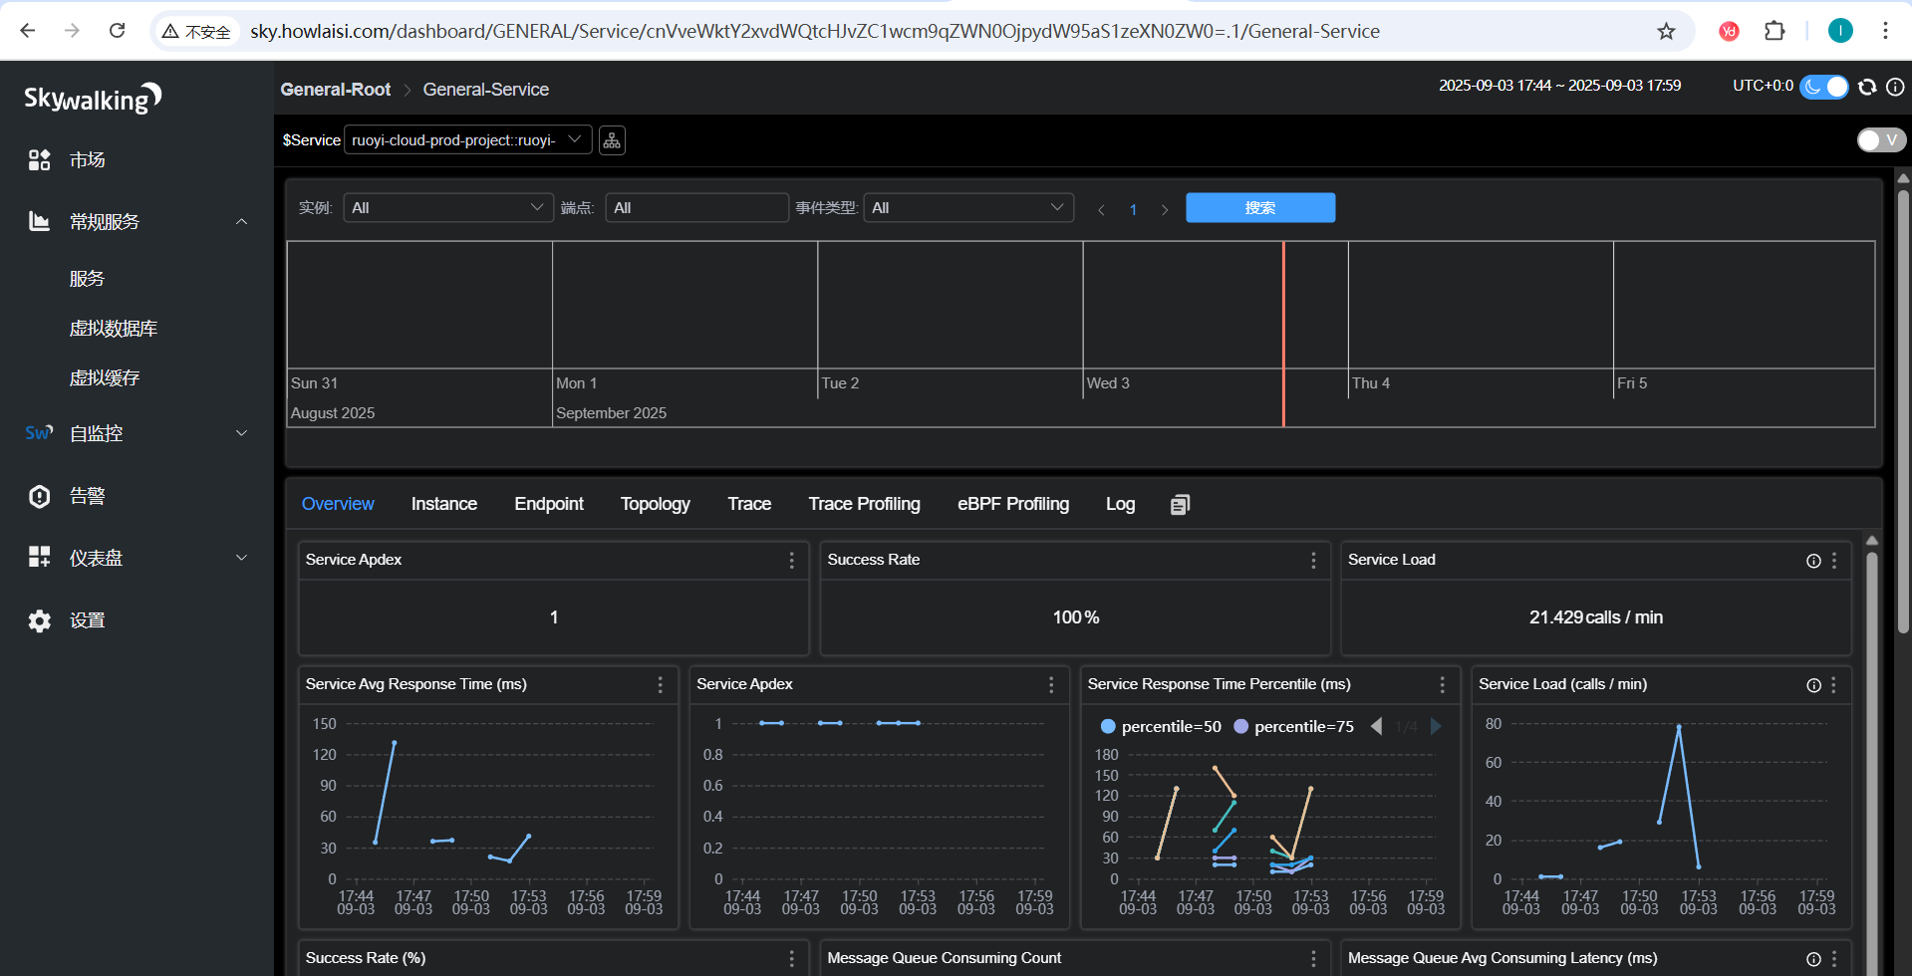The height and width of the screenshot is (976, 1912).
Task: Switch to the Trace Profiling tab
Action: click(x=864, y=504)
